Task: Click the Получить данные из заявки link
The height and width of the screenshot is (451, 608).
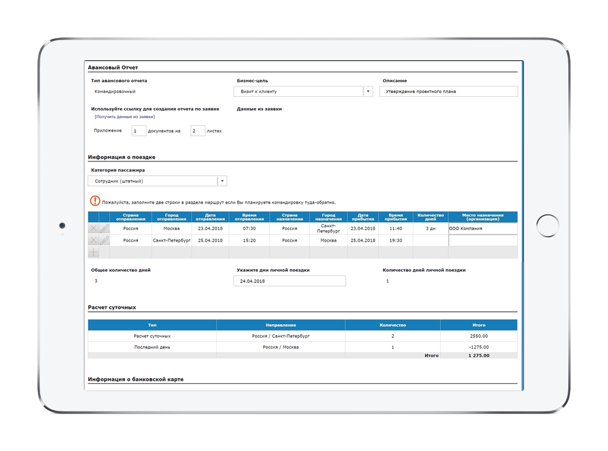Action: (125, 117)
